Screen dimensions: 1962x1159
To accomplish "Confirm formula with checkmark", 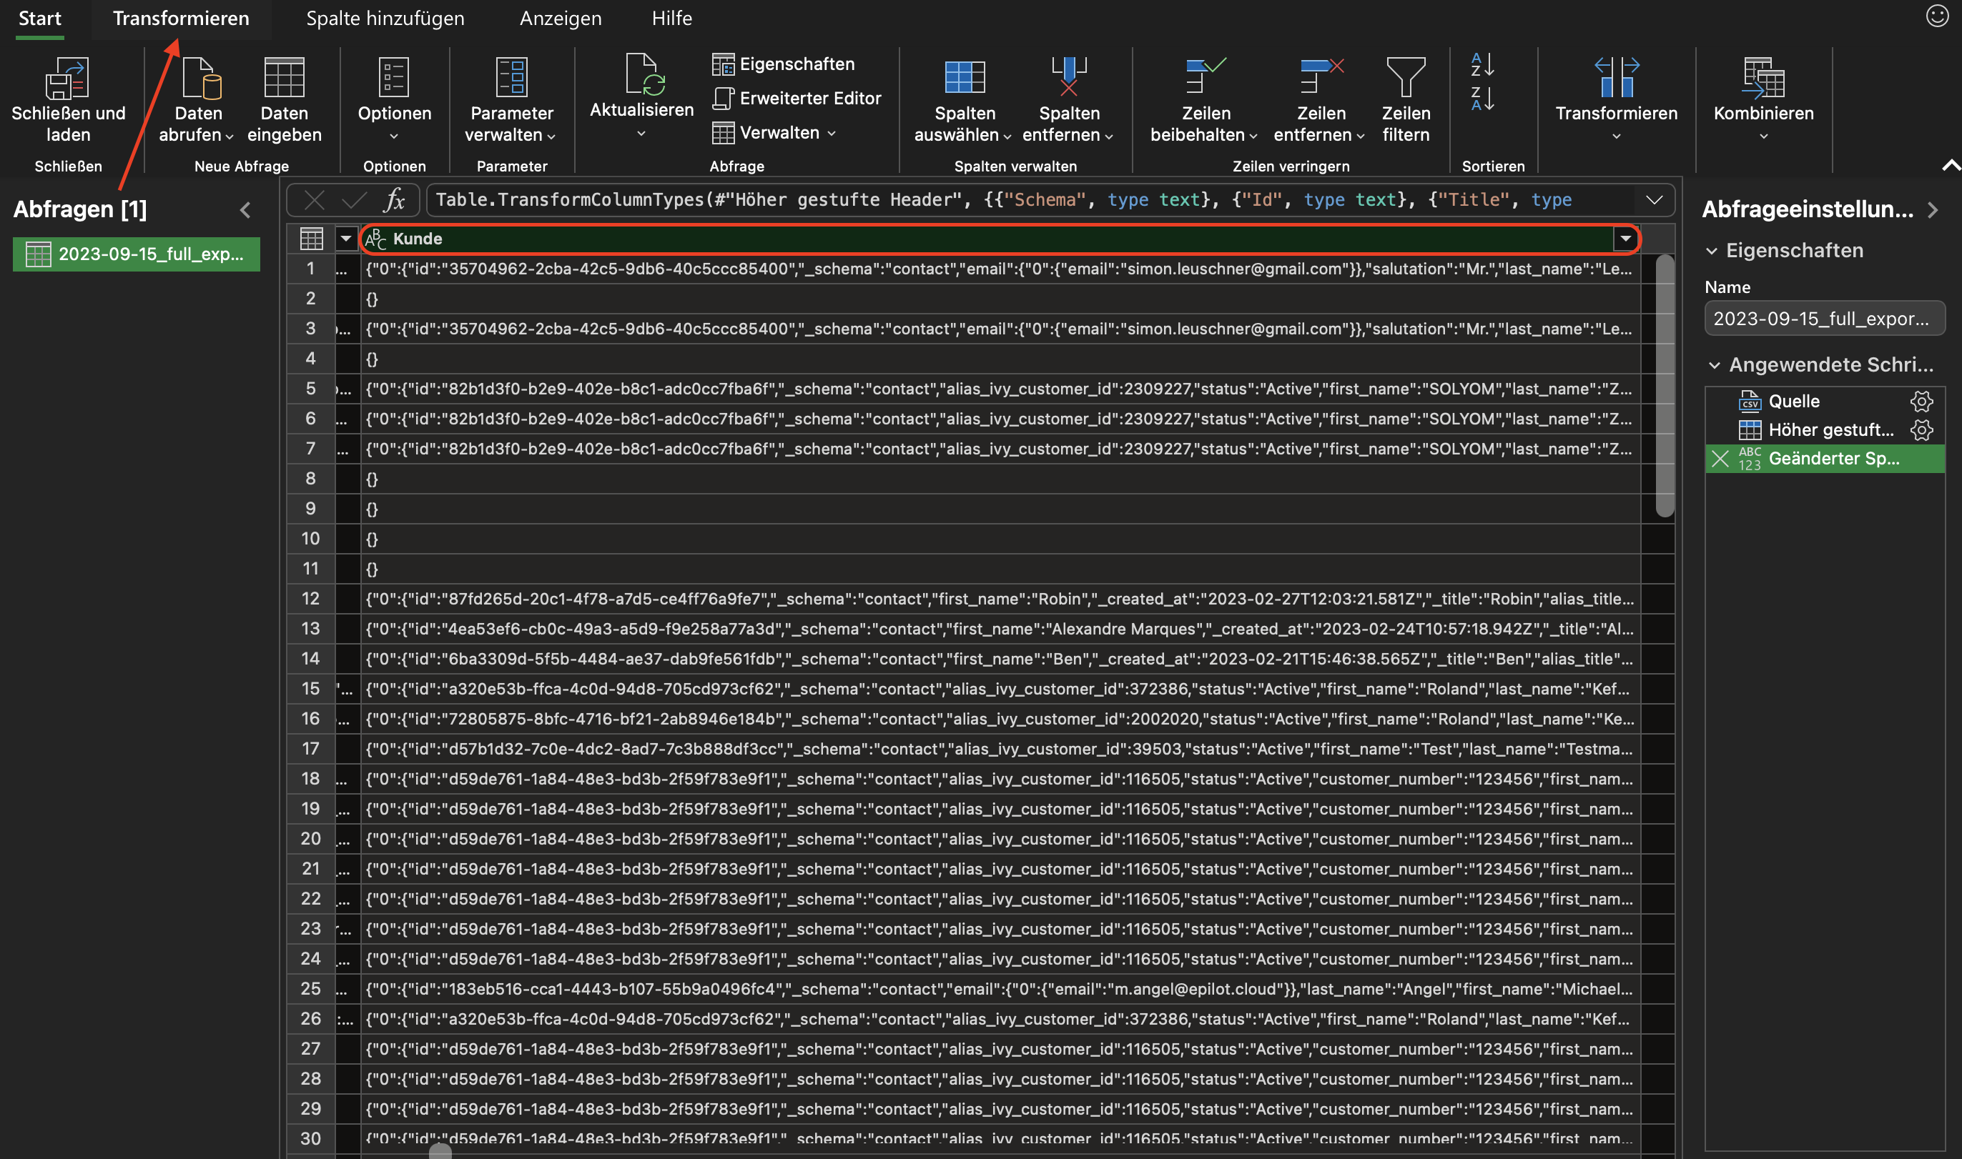I will tap(354, 201).
